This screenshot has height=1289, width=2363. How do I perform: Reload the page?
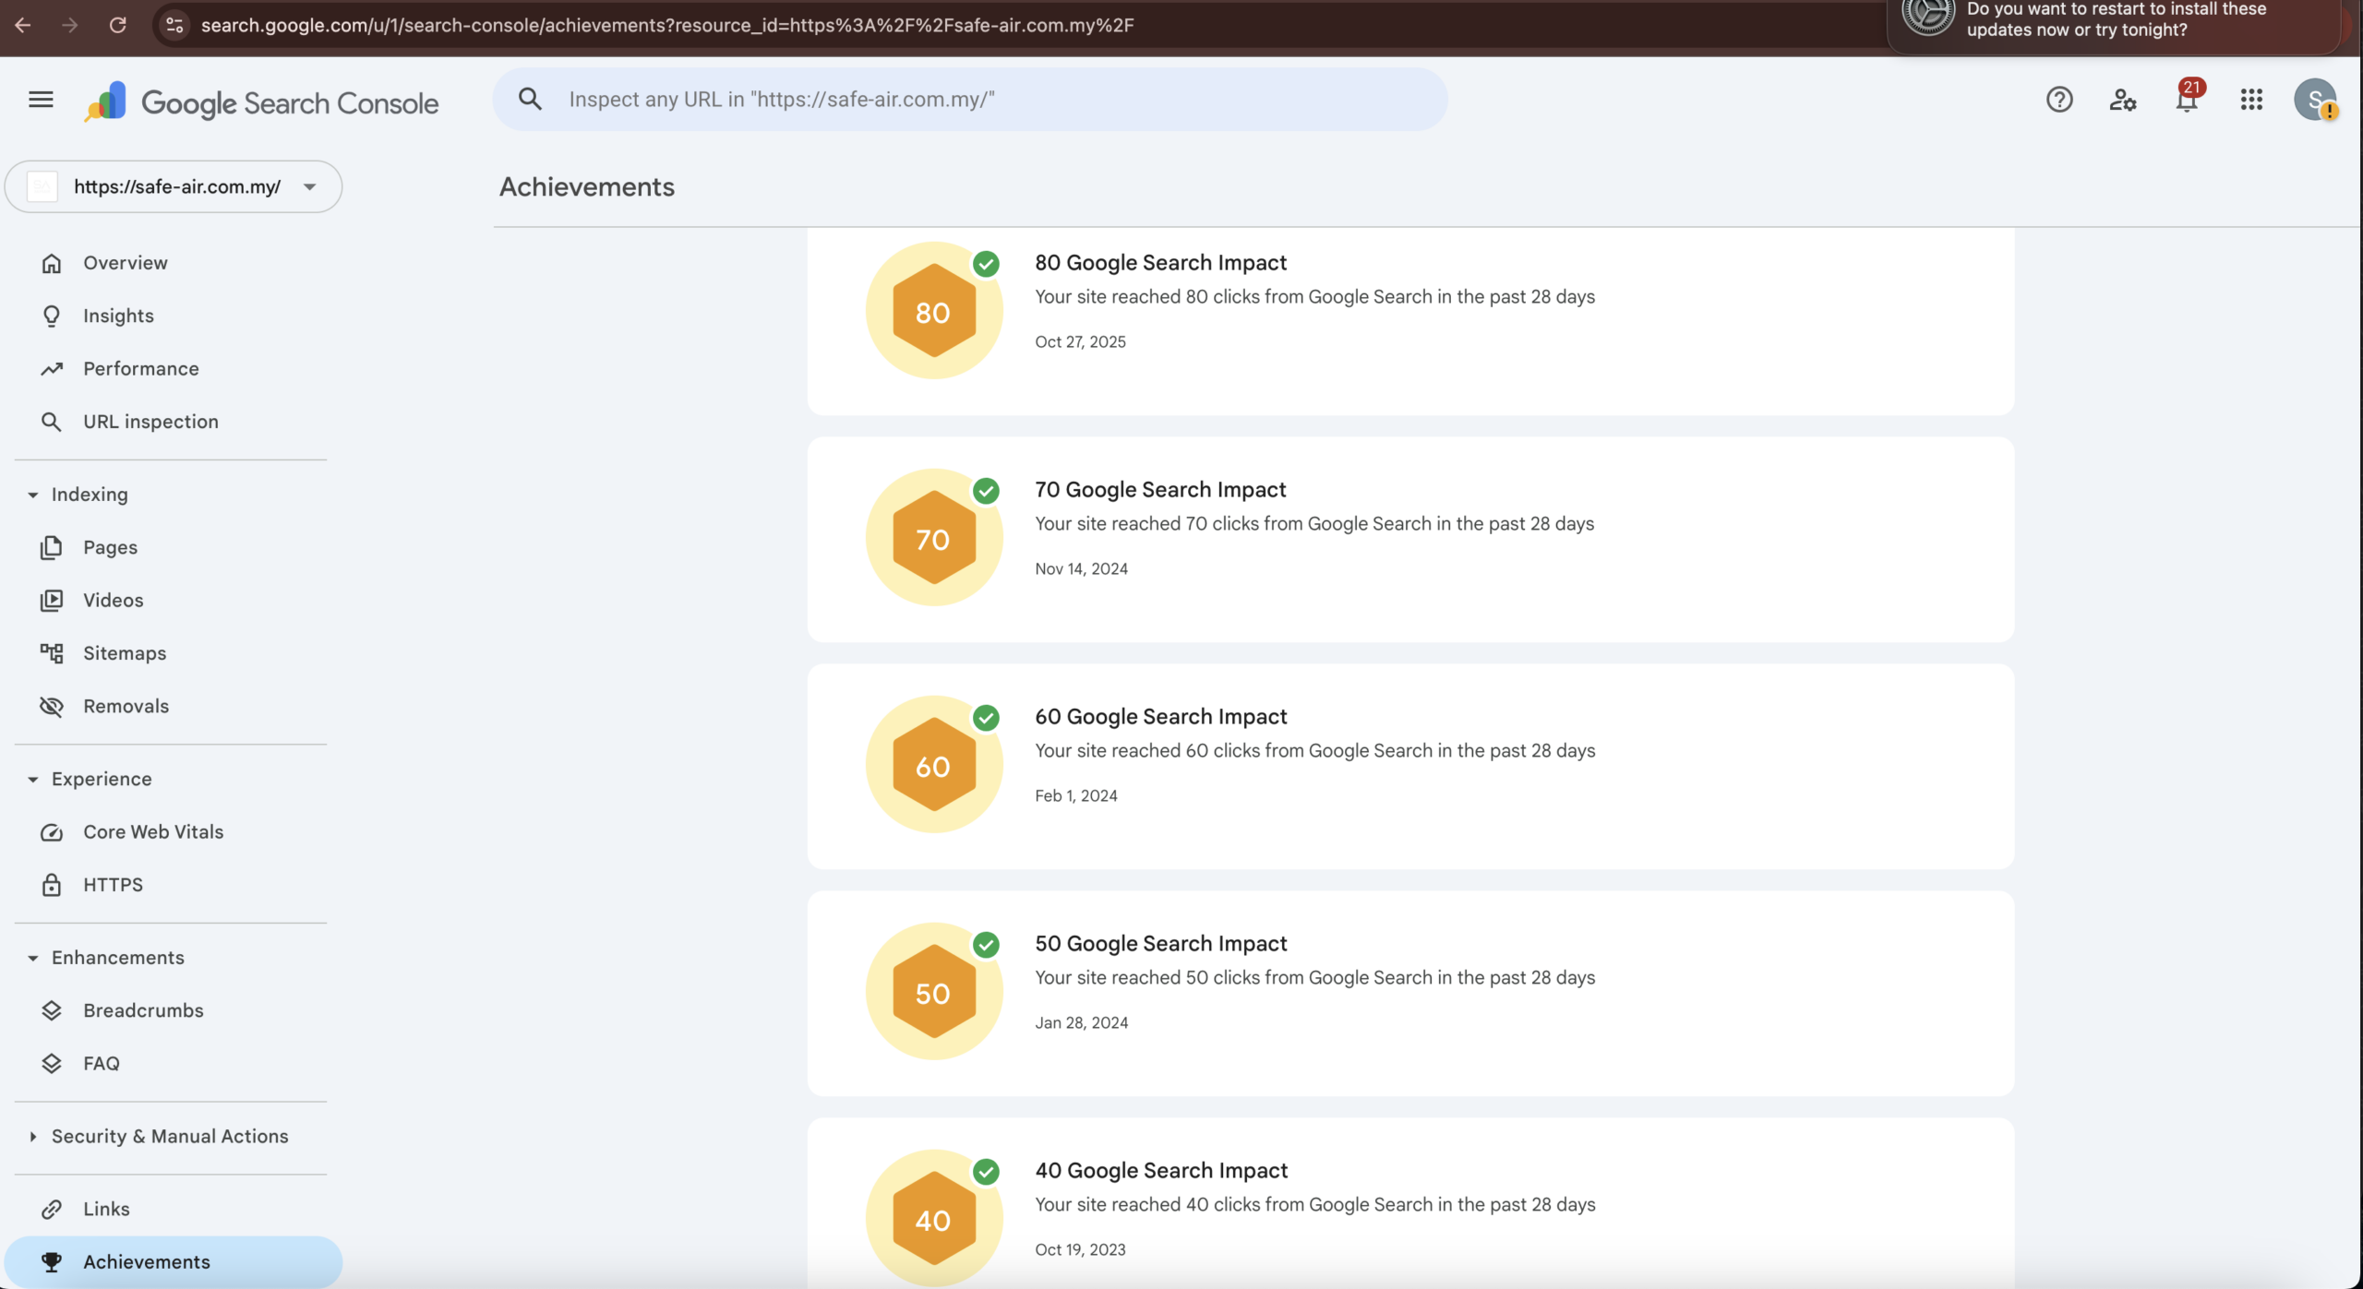(117, 25)
